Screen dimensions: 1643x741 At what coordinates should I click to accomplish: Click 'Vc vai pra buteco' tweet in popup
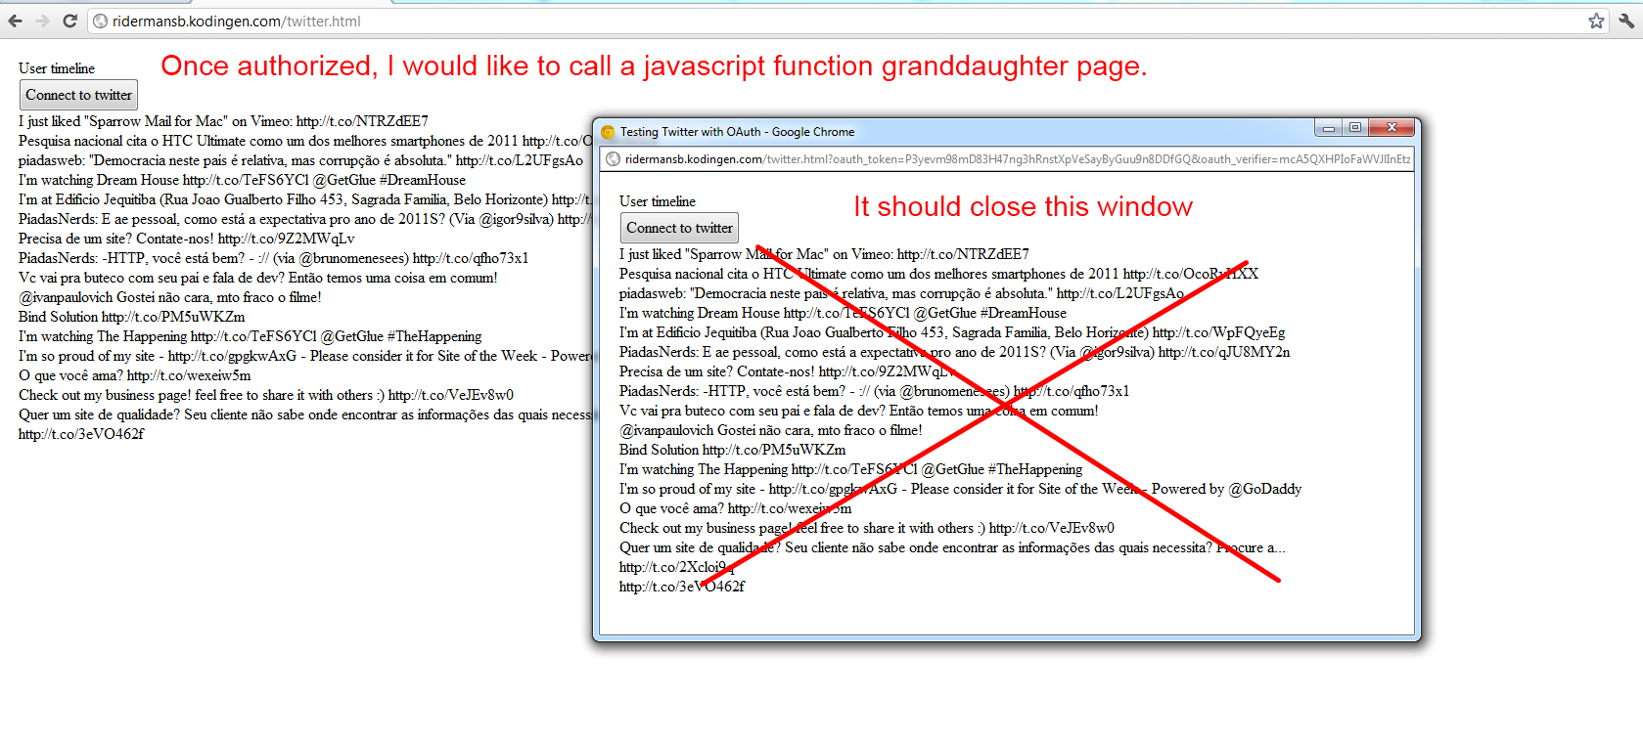point(858,411)
